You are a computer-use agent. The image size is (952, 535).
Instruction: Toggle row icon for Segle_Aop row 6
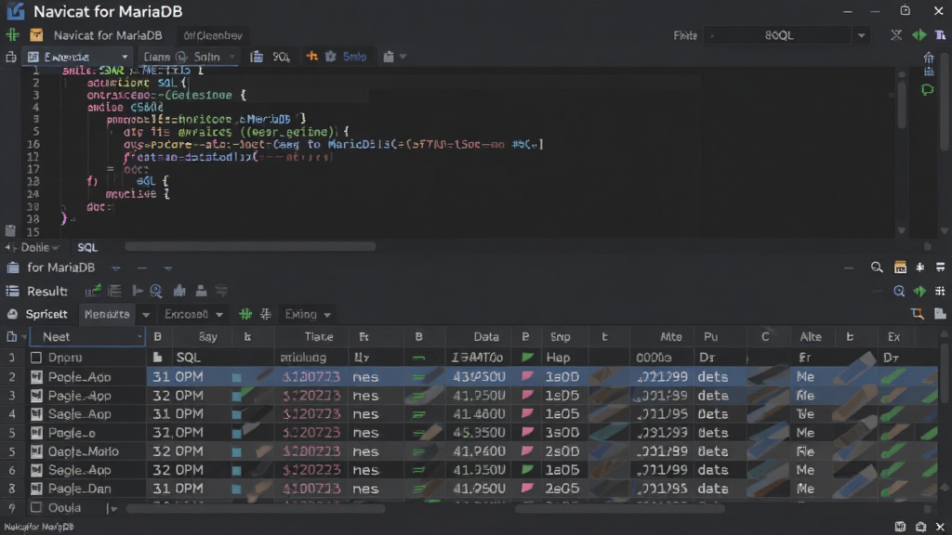coord(36,470)
